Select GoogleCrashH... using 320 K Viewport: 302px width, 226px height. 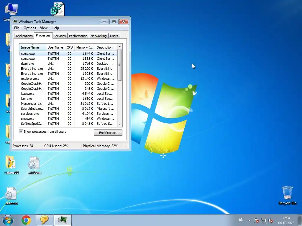click(68, 84)
